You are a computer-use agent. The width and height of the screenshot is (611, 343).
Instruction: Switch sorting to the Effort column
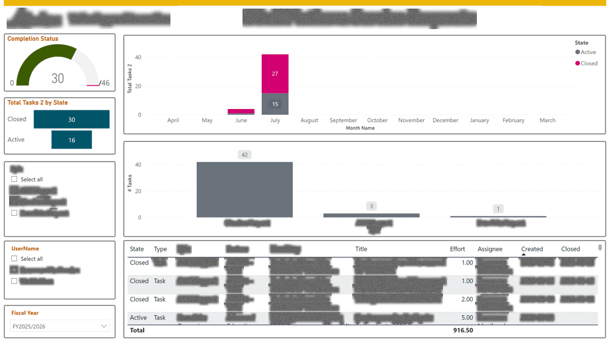click(x=457, y=249)
